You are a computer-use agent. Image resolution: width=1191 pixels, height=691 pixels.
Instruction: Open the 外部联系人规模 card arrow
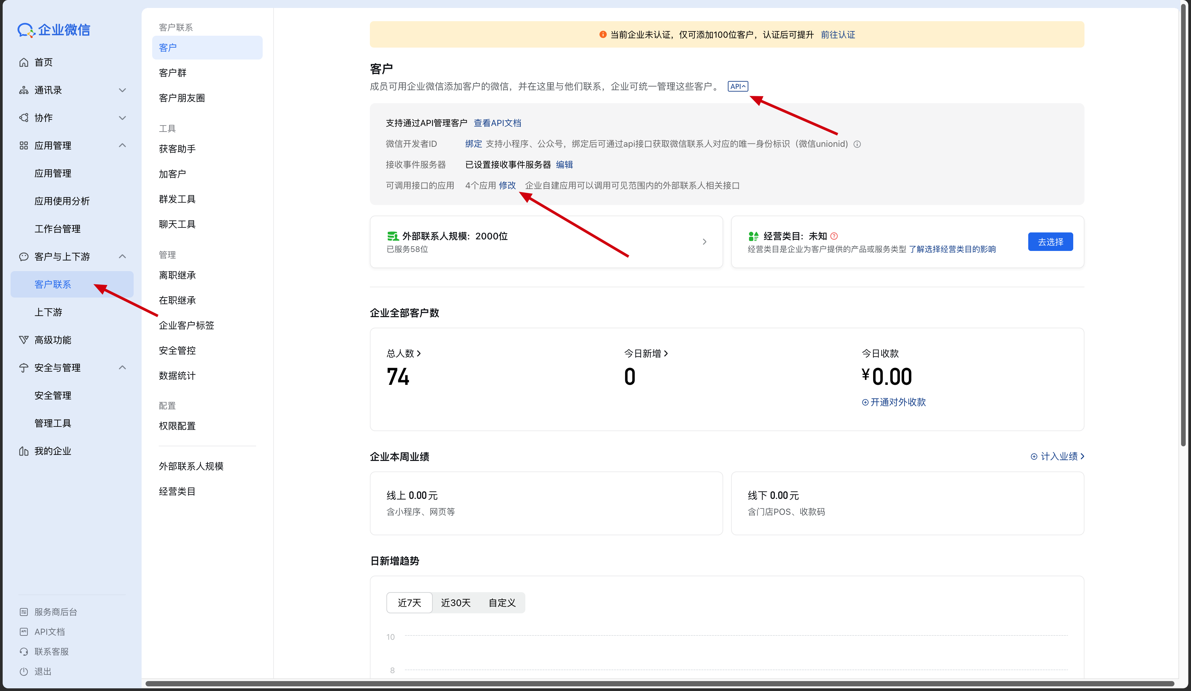pos(705,242)
